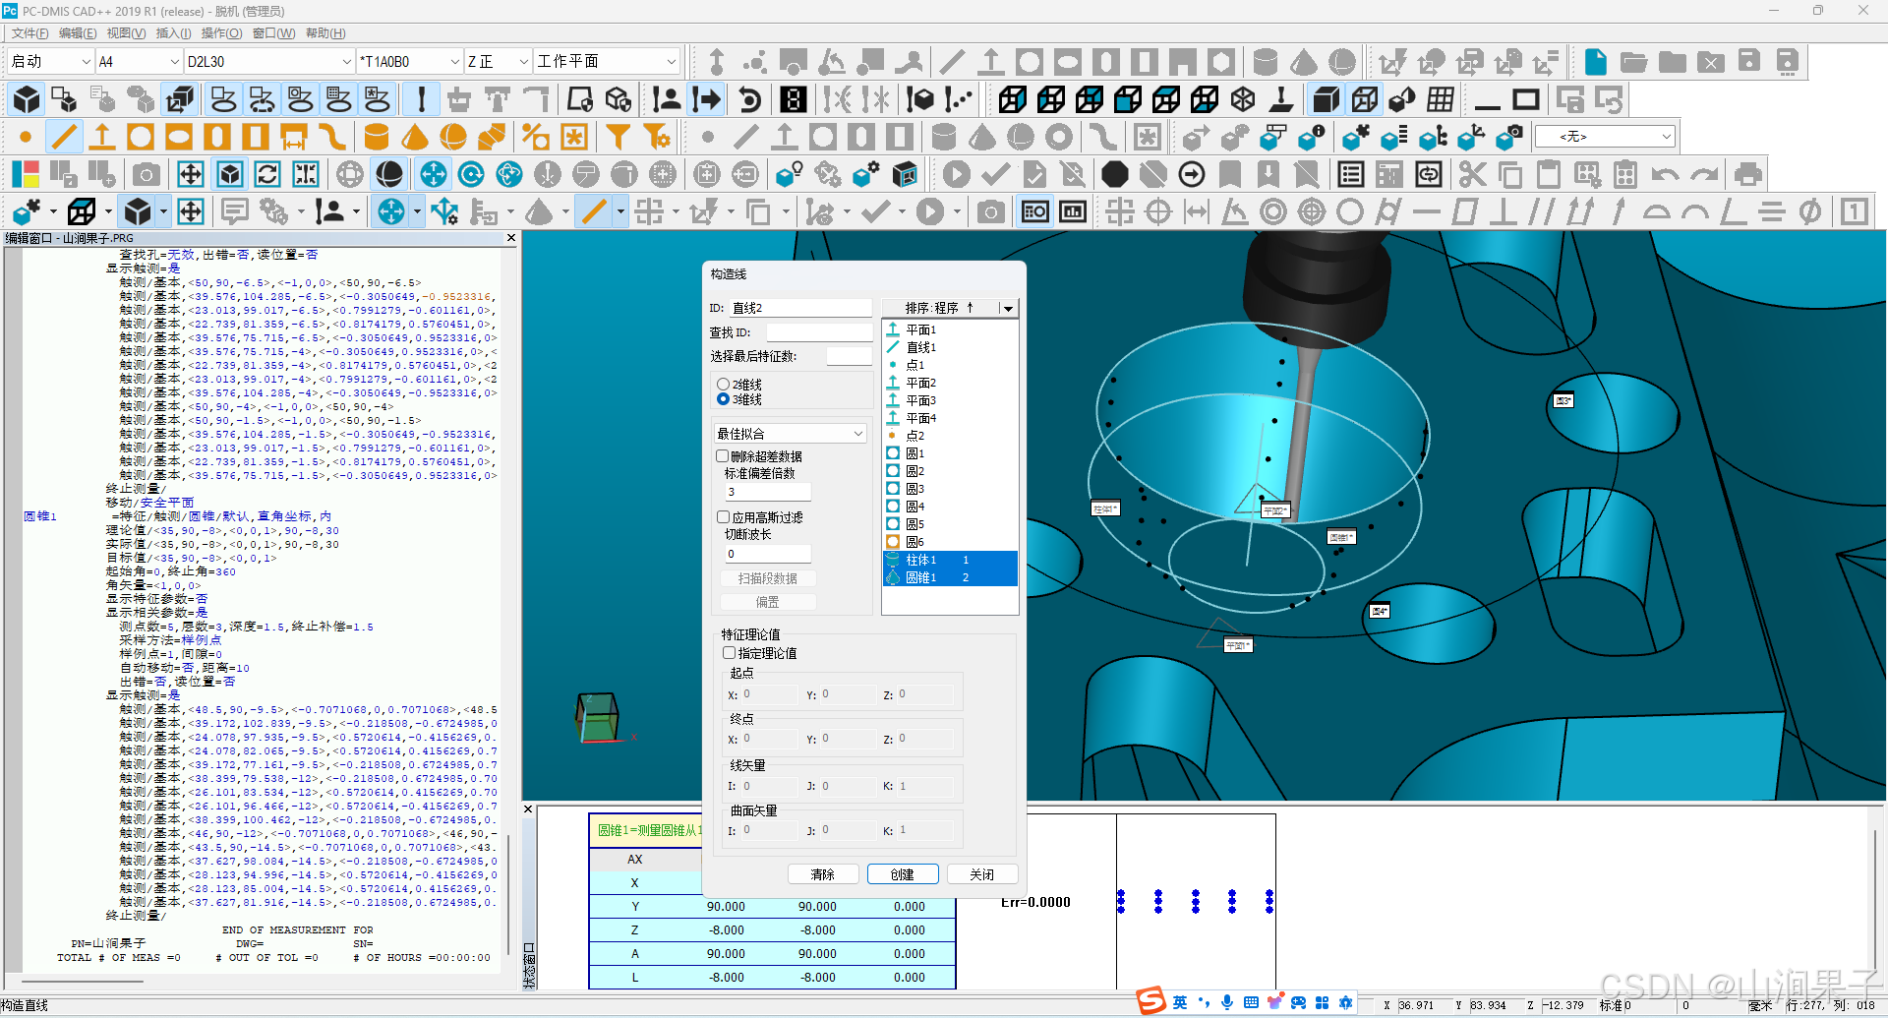
Task: Create a new file with blue page icon
Action: (x=1596, y=62)
